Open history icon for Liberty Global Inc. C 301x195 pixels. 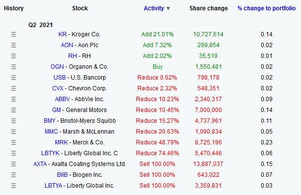tap(13, 153)
